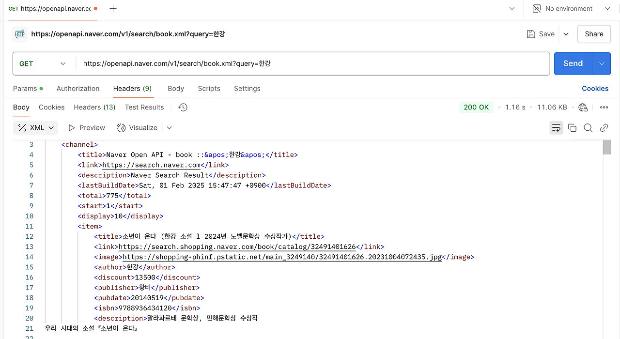Screen dimensions: 620x339
Task: Click the Send button
Action: tap(573, 63)
